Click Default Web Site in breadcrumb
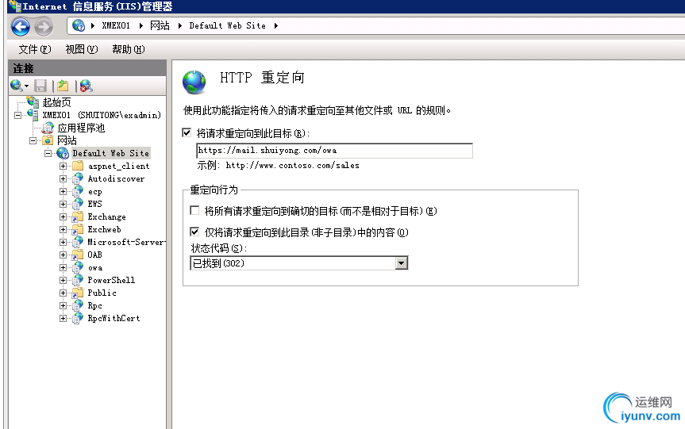Image resolution: width=685 pixels, height=429 pixels. [x=228, y=25]
